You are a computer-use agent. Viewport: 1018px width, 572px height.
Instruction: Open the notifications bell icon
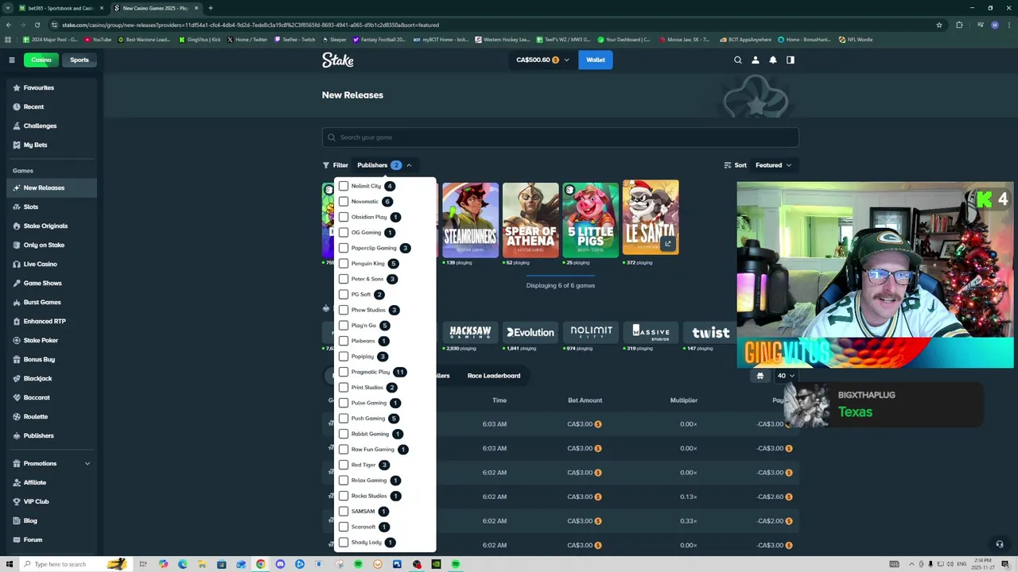click(773, 60)
